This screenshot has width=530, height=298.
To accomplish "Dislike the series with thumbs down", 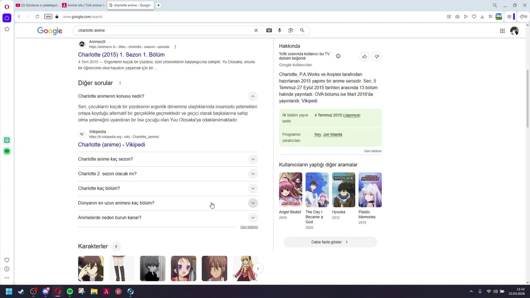I will tap(377, 57).
